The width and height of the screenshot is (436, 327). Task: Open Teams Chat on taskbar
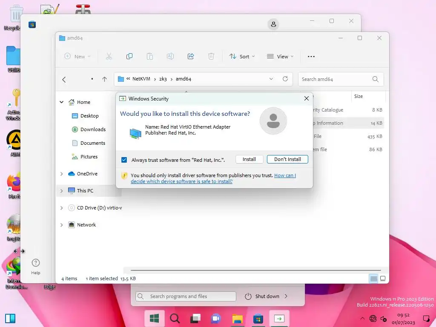(216, 318)
